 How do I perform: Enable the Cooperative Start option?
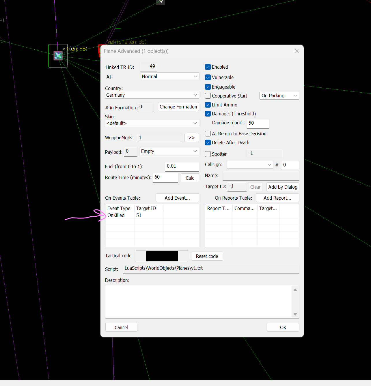click(x=208, y=96)
